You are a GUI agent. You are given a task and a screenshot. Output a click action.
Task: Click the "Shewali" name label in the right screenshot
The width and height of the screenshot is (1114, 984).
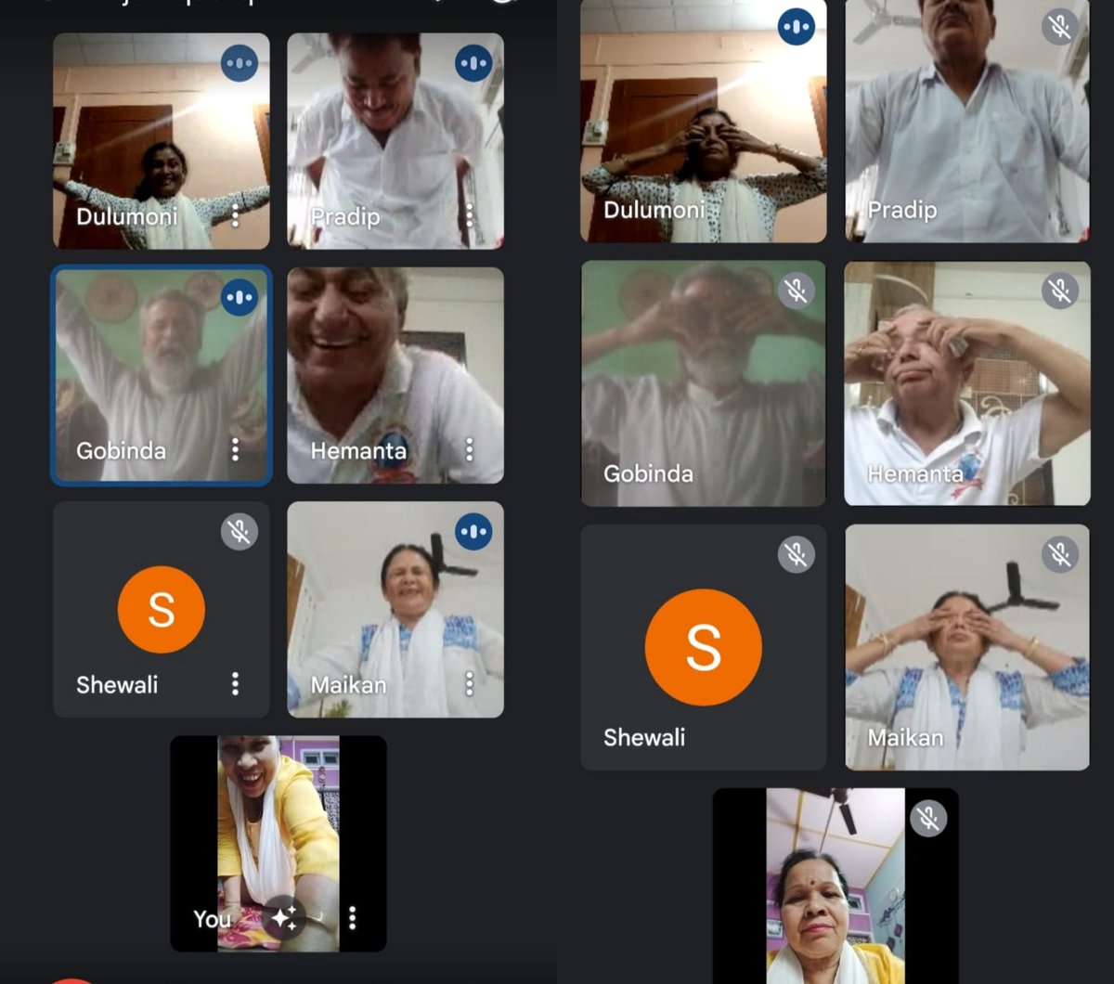coord(644,737)
